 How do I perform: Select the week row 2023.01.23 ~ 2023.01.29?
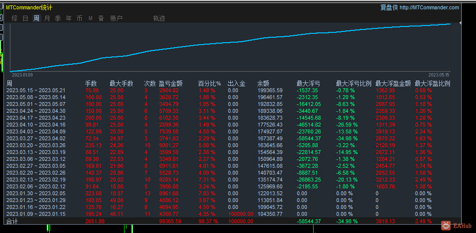tap(232, 200)
